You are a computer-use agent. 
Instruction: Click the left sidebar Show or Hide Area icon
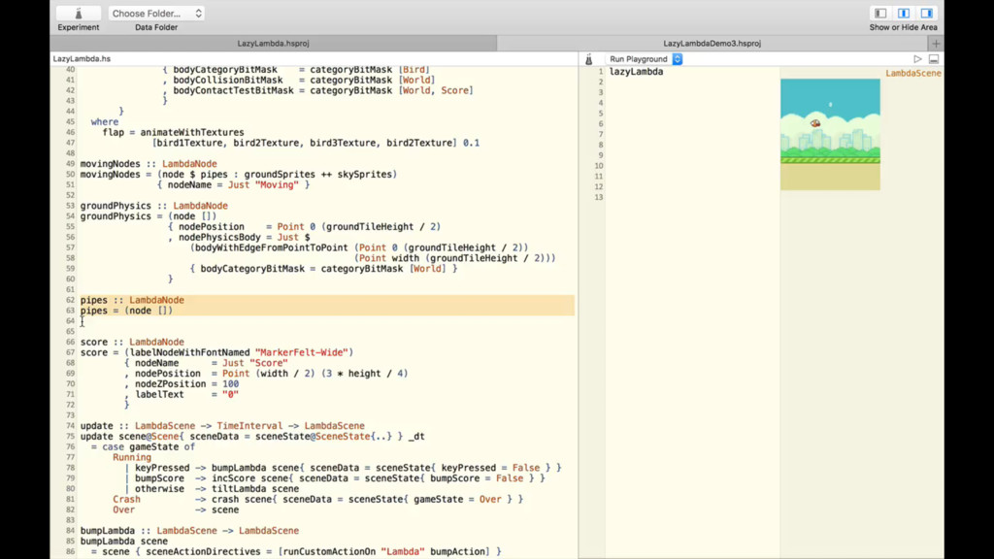point(879,12)
